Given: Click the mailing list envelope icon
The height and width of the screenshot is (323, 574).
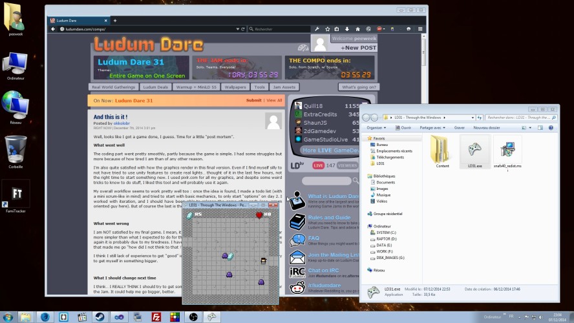Looking at the screenshot, I should pyautogui.click(x=297, y=257).
